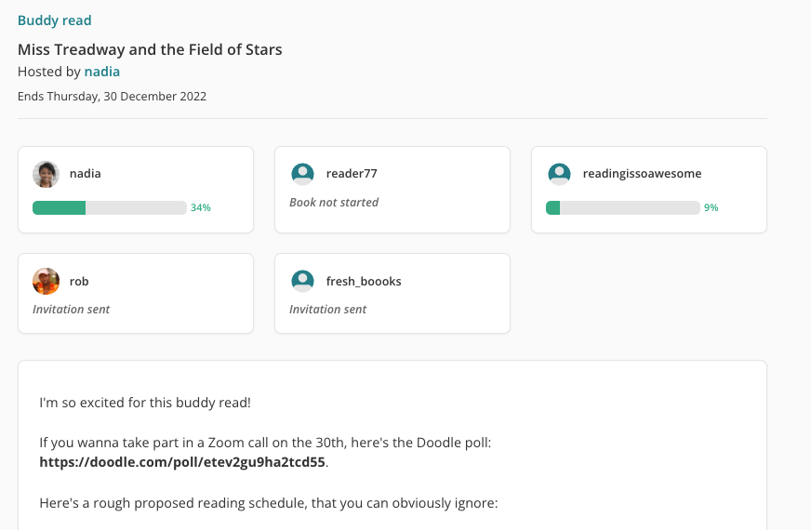Click readingissoawesome's default avatar icon
The image size is (811, 530).
point(559,174)
